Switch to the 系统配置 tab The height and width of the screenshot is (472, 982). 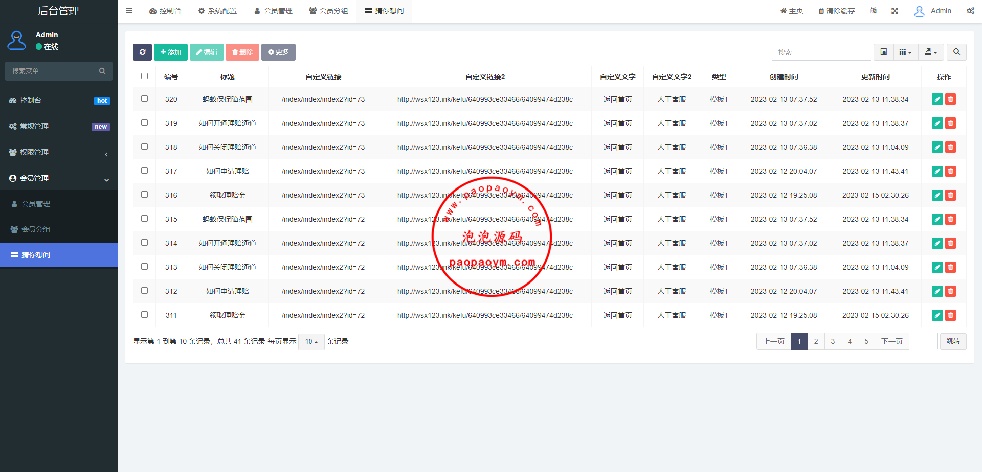217,11
